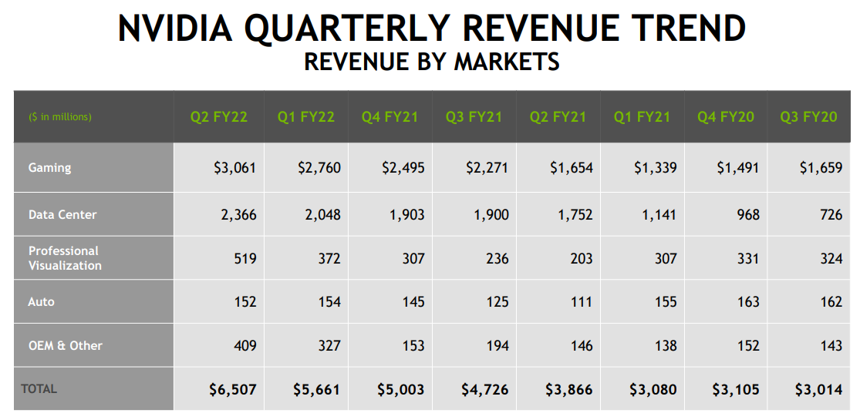Select the Q4 FY21 column header
The height and width of the screenshot is (420, 860).
[x=390, y=117]
